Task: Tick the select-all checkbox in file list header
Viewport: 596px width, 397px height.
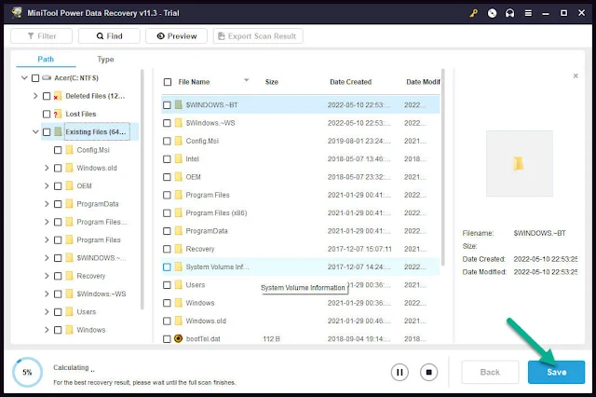Action: [168, 82]
